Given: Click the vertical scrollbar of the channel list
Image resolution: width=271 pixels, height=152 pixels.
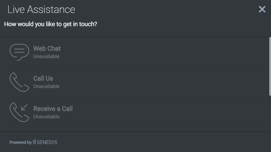Looking at the screenshot, I should tap(270, 68).
